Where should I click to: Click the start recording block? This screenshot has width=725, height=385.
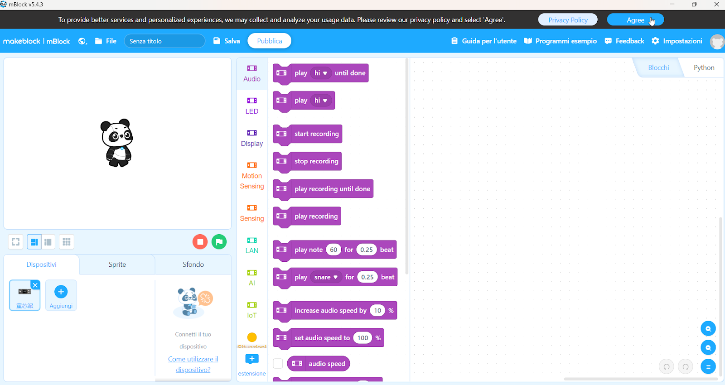[x=308, y=134]
